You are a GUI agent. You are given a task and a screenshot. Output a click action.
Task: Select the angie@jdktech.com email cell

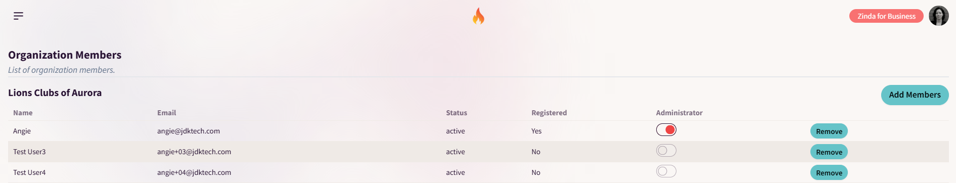(x=189, y=131)
